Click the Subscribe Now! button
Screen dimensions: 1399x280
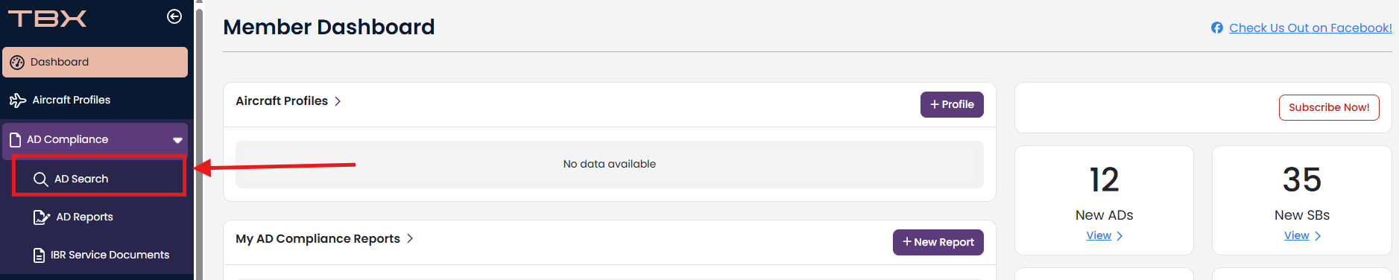1329,107
